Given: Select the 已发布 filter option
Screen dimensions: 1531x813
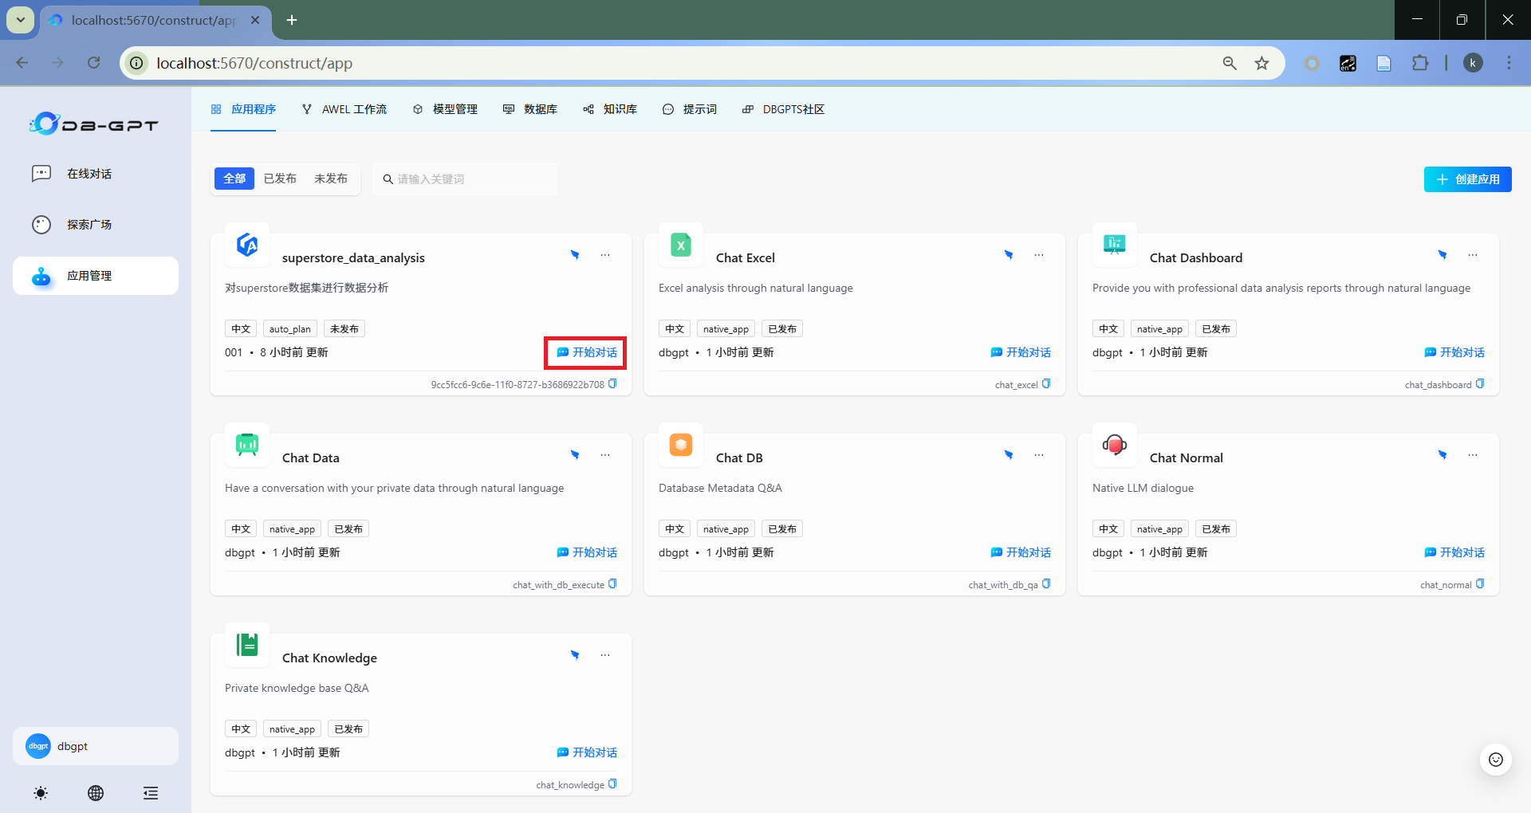Looking at the screenshot, I should [280, 179].
